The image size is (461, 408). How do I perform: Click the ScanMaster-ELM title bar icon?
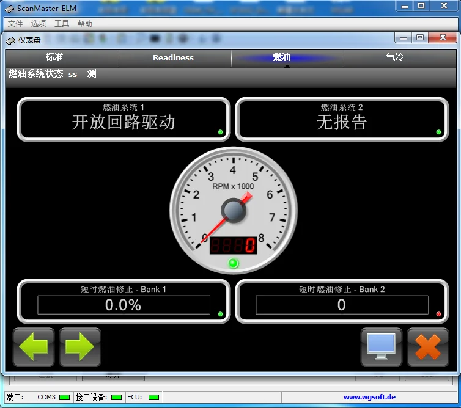(9, 9)
